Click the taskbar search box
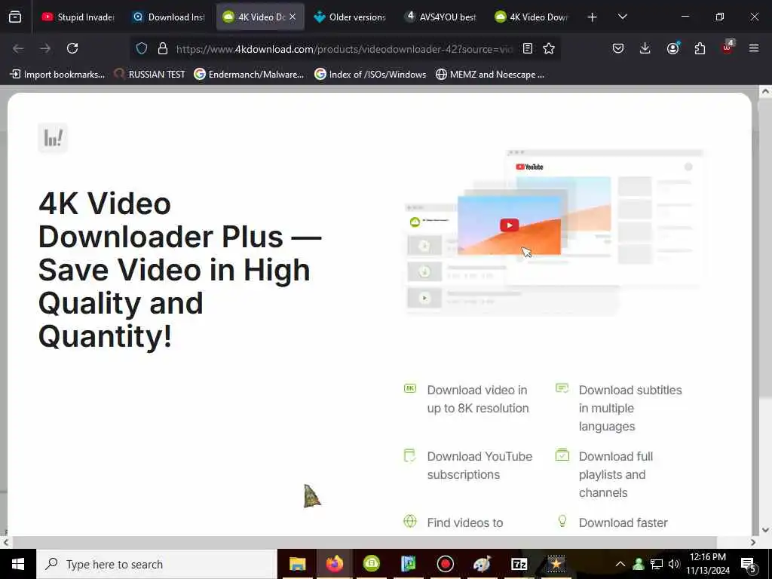 point(157,564)
